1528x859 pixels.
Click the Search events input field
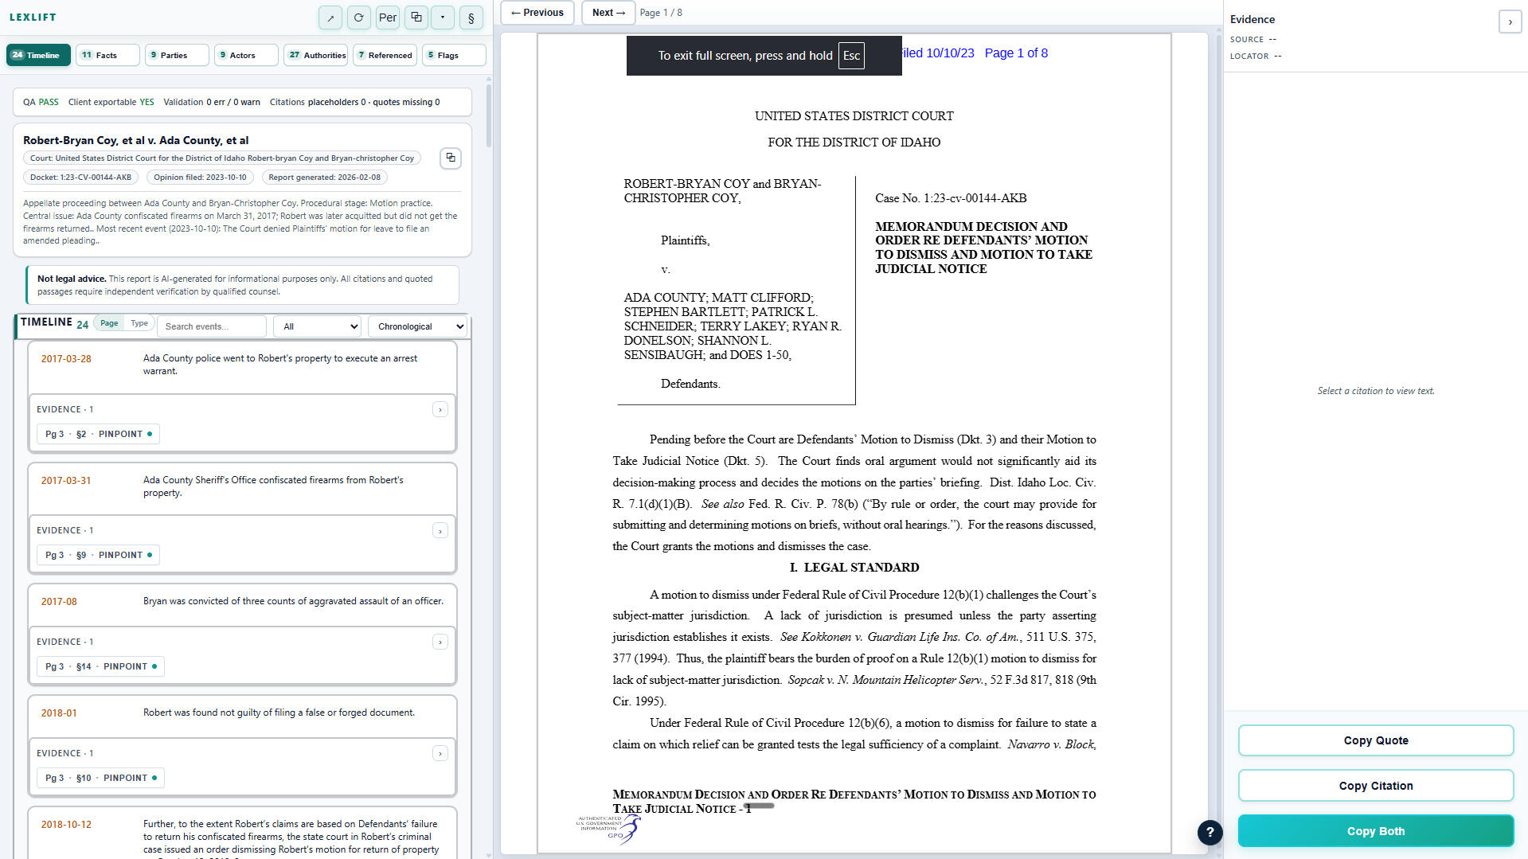[x=212, y=326]
